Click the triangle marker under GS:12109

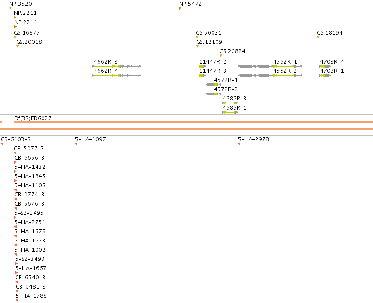(x=197, y=46)
